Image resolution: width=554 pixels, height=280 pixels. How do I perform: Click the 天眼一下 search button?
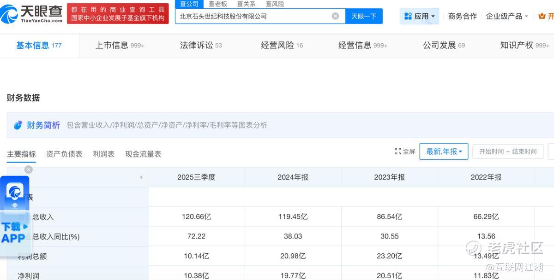coord(364,16)
